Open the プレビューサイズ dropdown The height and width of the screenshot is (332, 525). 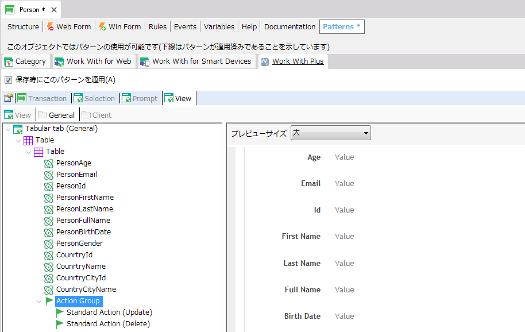click(366, 132)
